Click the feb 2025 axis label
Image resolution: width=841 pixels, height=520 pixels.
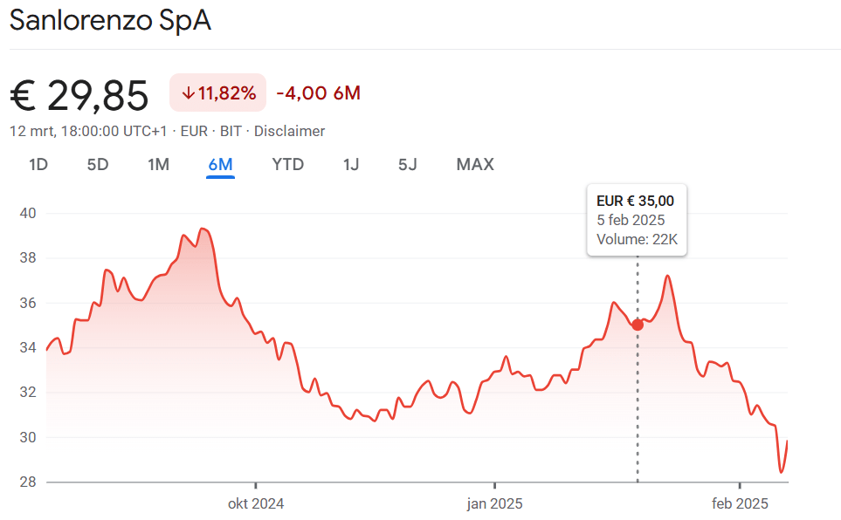[740, 503]
